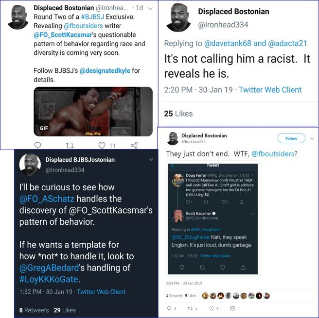The width and height of the screenshot is (319, 318).
Task: View the 29 Likes count on dark tweet
Action: 65,310
